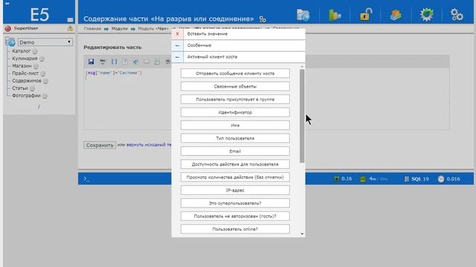This screenshot has height=267, width=476.
Task: Click the SQL 19 query counter
Action: click(416, 179)
